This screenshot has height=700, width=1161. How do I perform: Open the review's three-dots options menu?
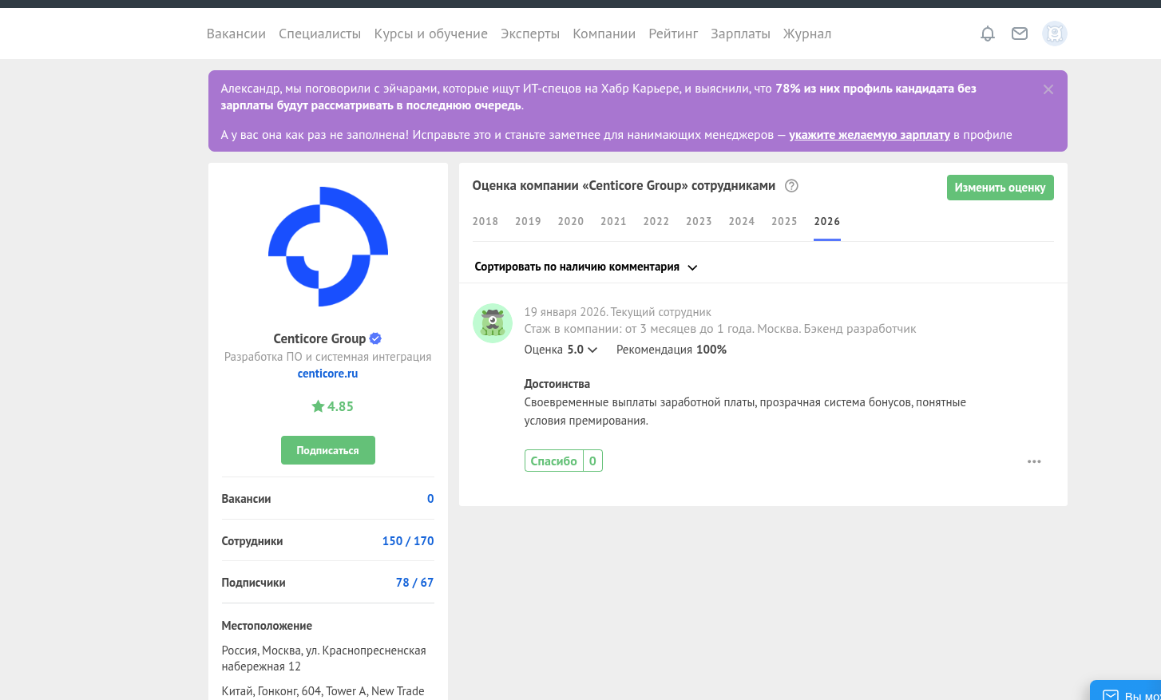pos(1034,461)
